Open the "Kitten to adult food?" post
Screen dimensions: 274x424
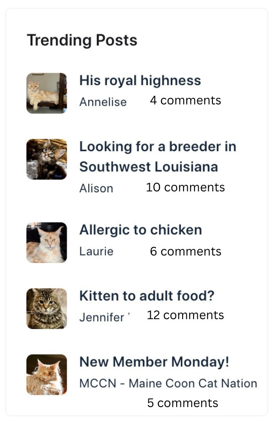147,296
